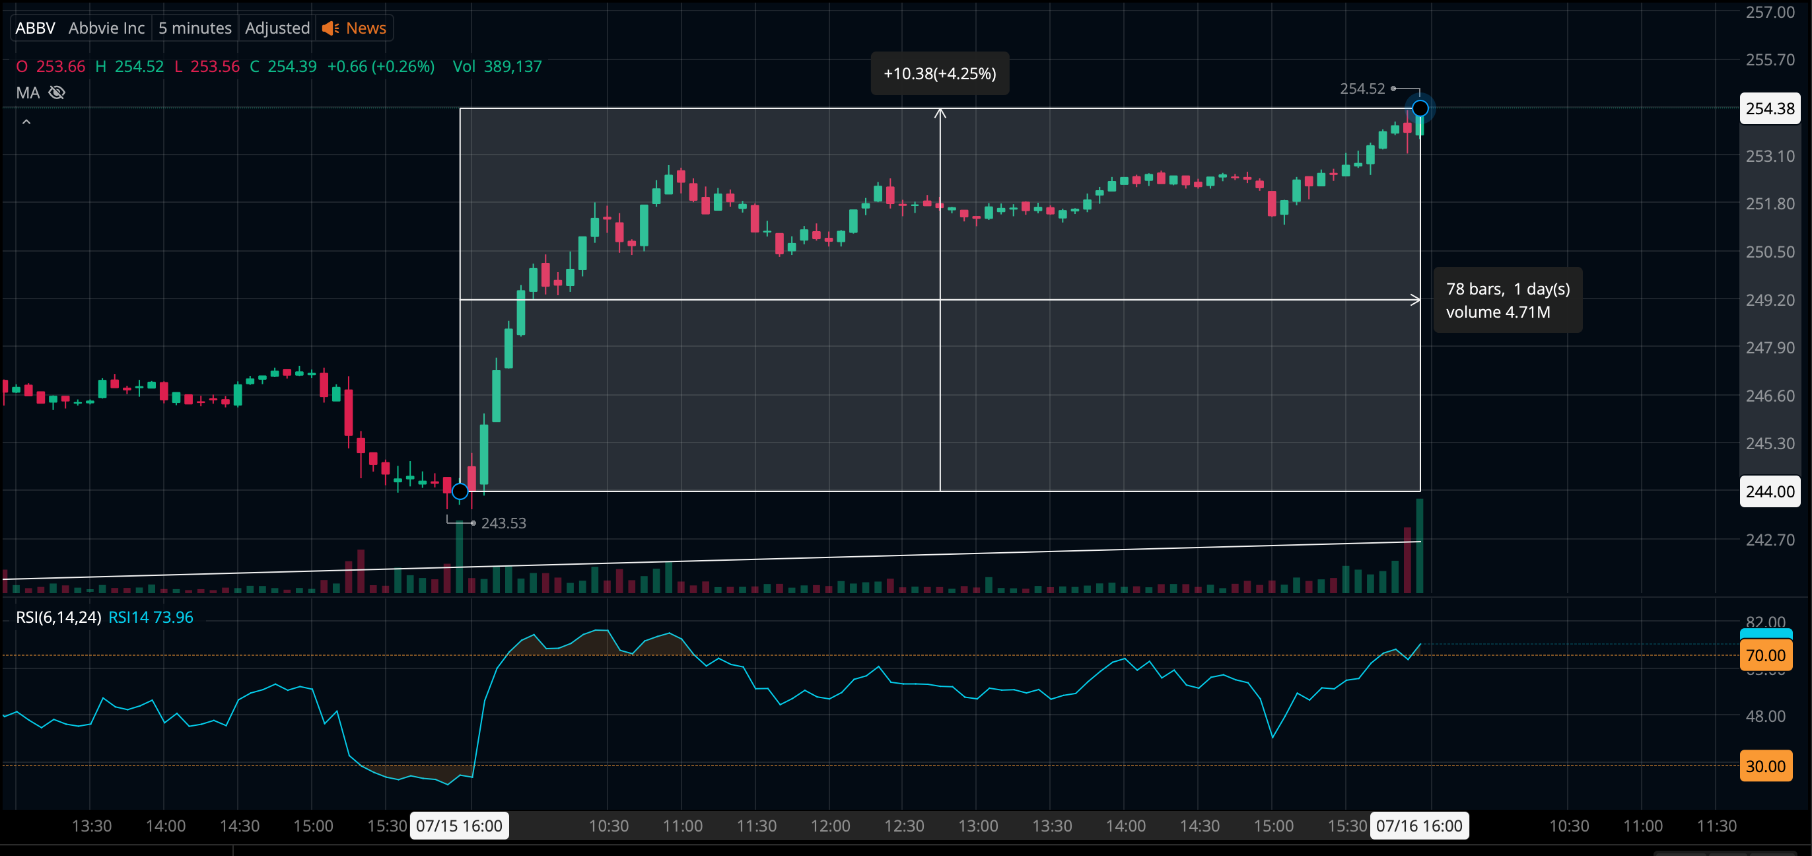Open the News link
Image resolution: width=1812 pixels, height=856 pixels.
(x=366, y=28)
